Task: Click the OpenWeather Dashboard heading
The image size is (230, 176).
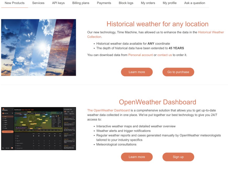Action: click(158, 102)
